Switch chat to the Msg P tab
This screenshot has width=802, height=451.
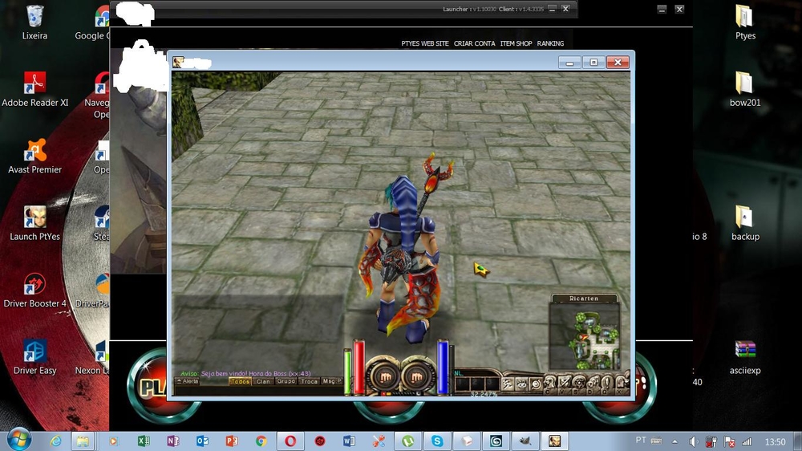tap(331, 381)
